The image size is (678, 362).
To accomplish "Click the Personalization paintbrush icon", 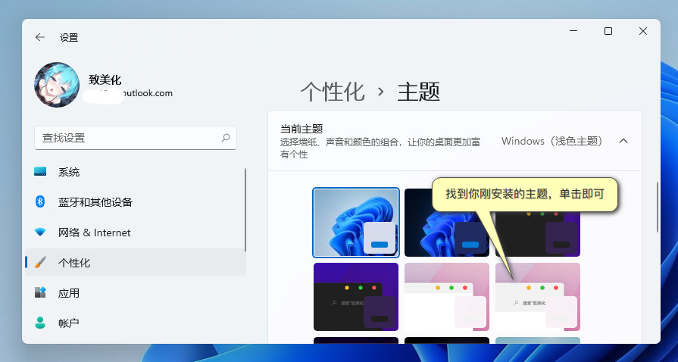I will [x=40, y=263].
